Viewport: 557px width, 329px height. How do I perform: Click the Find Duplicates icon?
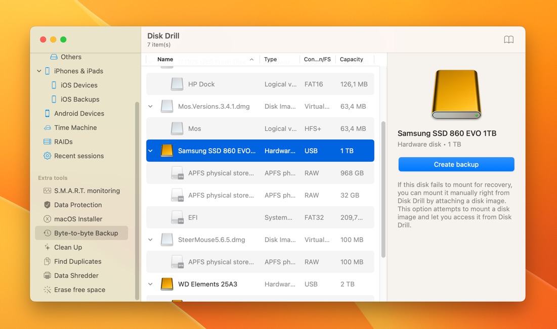tap(47, 262)
